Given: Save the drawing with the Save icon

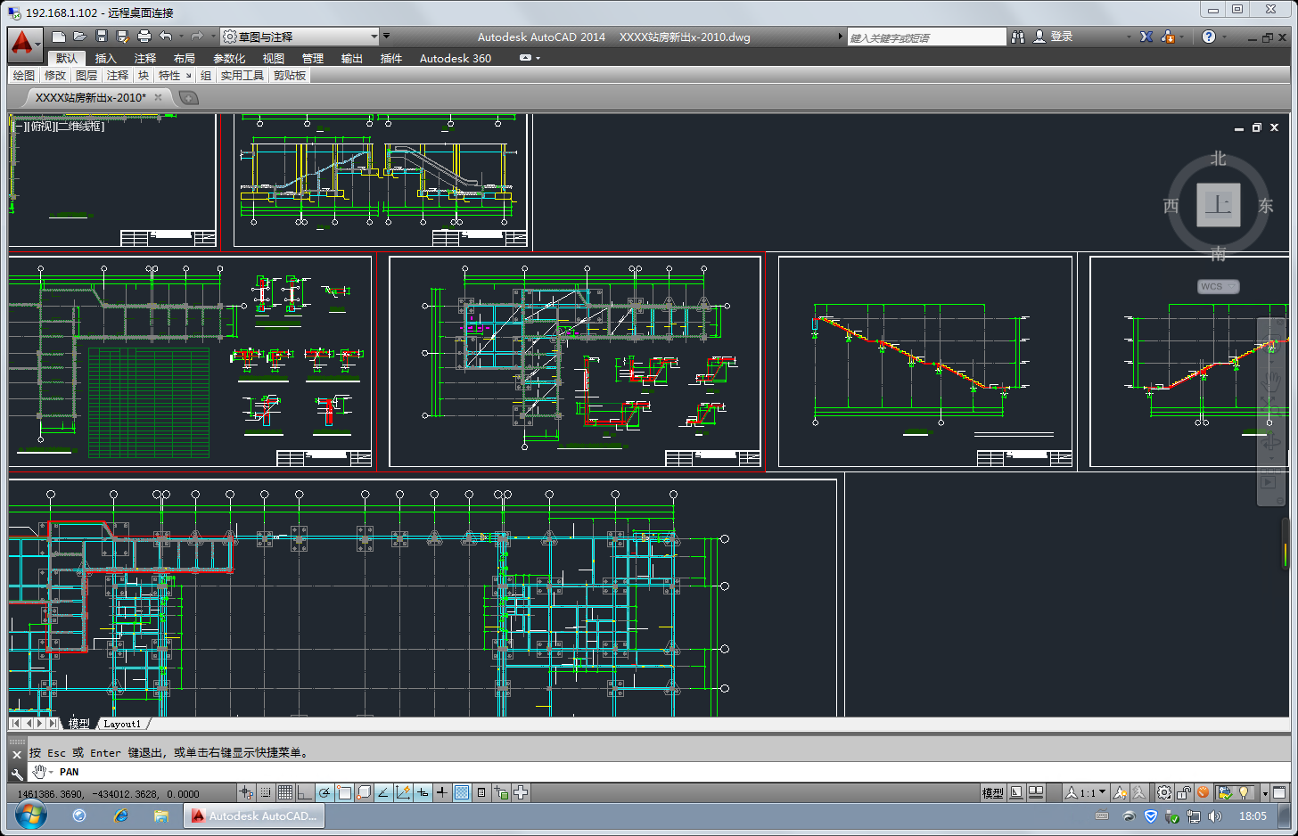Looking at the screenshot, I should pos(101,37).
